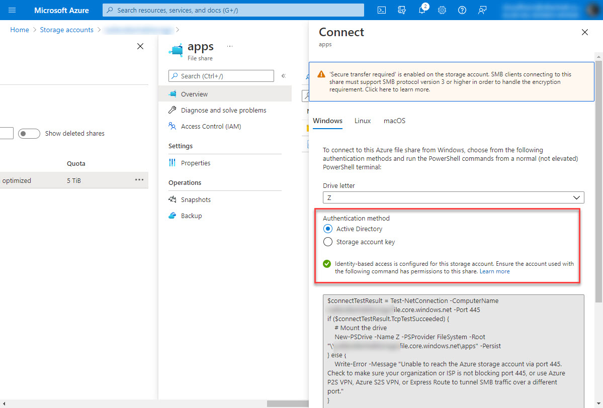
Task: Open the Azure portal hamburger menu
Action: pos(12,10)
